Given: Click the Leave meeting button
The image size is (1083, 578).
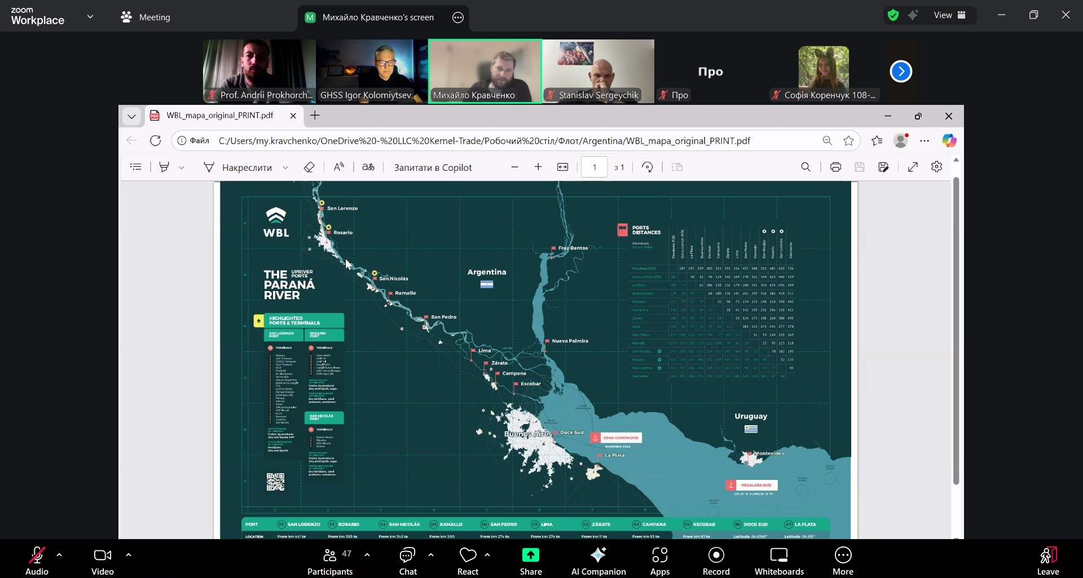Looking at the screenshot, I should click(x=1047, y=561).
